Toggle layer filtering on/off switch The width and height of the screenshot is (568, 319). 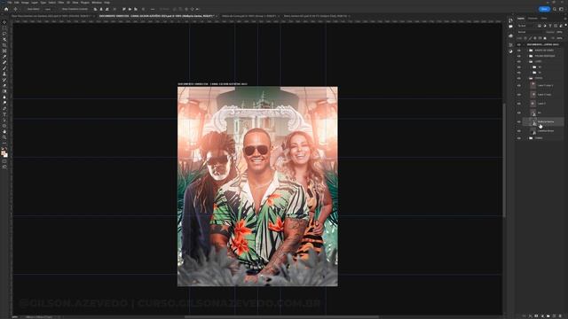566,26
